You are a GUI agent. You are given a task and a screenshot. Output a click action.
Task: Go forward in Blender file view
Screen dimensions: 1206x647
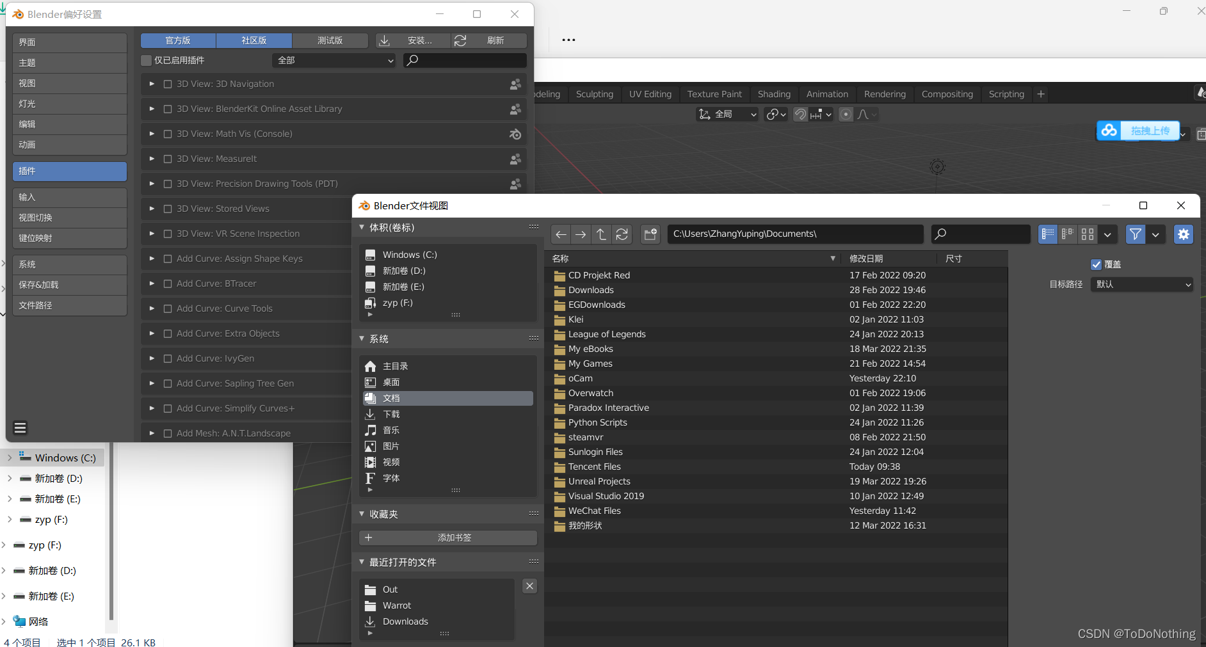[x=581, y=234]
